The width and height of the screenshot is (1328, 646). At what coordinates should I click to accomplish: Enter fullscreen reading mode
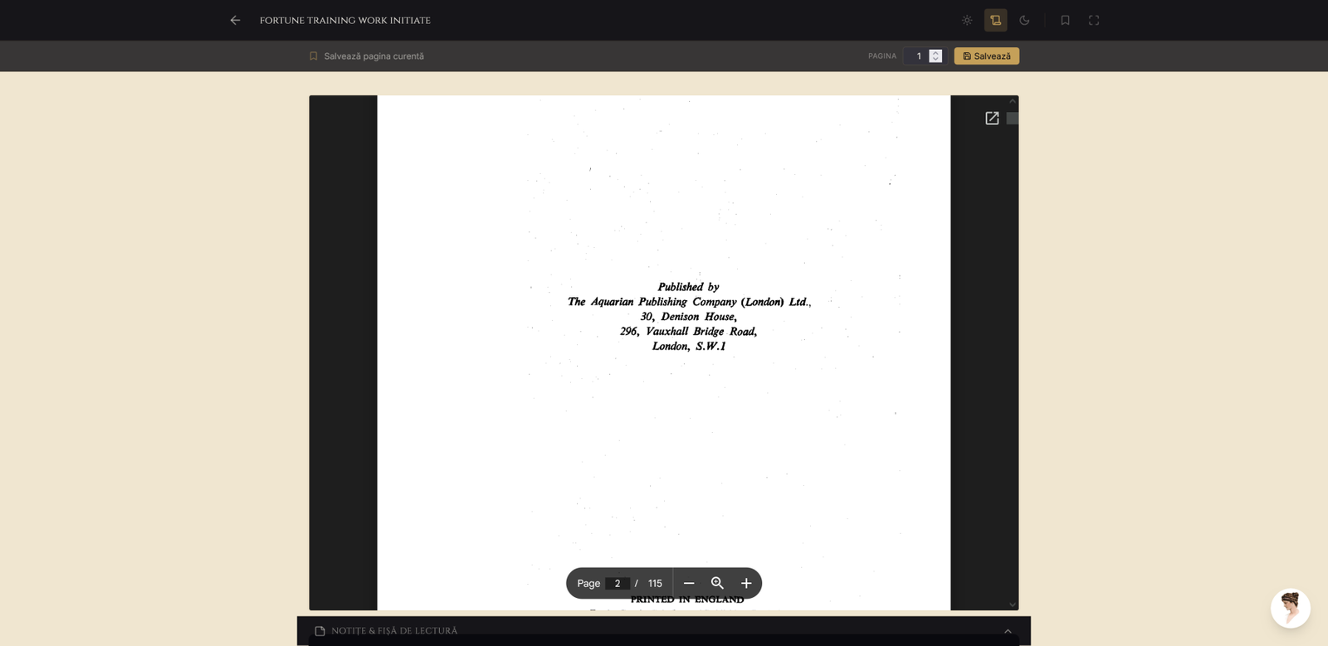pyautogui.click(x=1094, y=20)
